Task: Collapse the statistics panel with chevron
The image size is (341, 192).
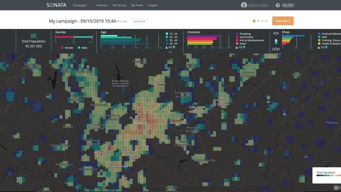Action: pos(170,52)
